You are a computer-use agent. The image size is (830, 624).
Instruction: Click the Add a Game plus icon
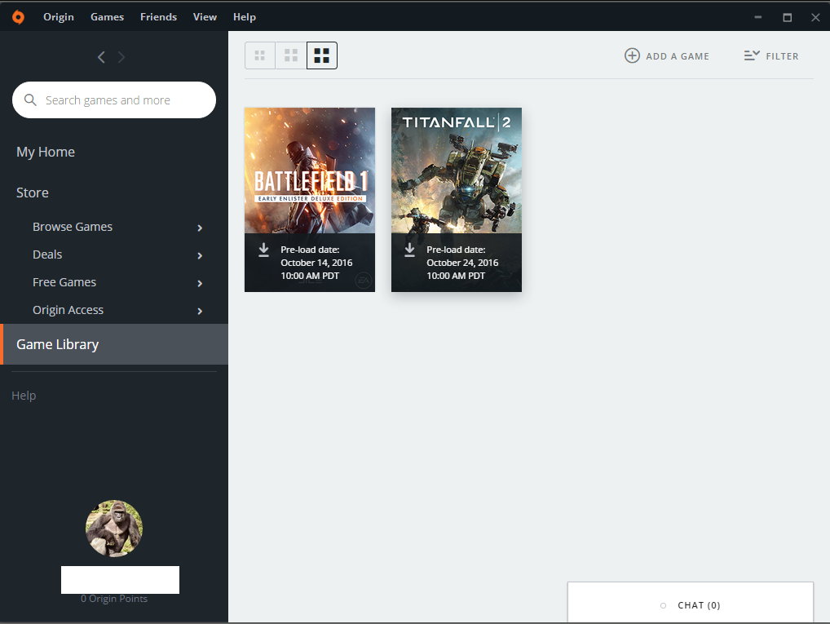[x=632, y=55]
